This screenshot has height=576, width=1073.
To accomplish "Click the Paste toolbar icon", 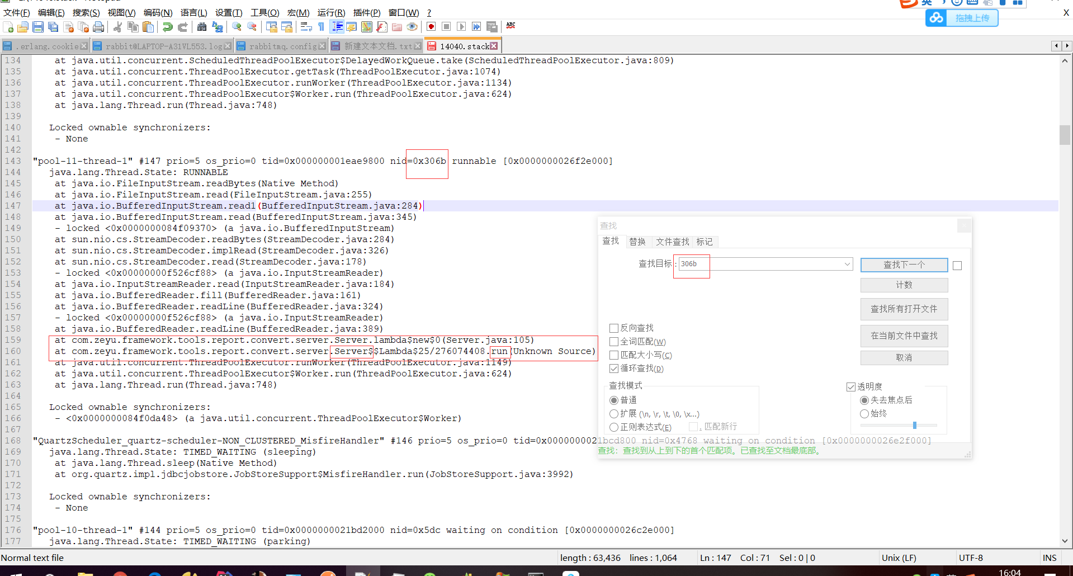I will [148, 27].
